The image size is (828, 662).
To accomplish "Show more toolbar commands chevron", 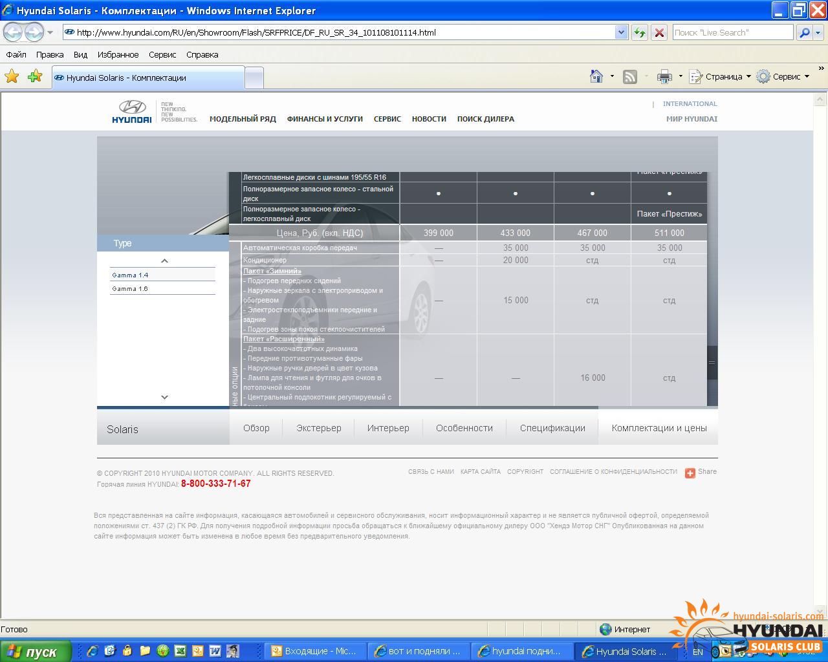I will point(822,68).
